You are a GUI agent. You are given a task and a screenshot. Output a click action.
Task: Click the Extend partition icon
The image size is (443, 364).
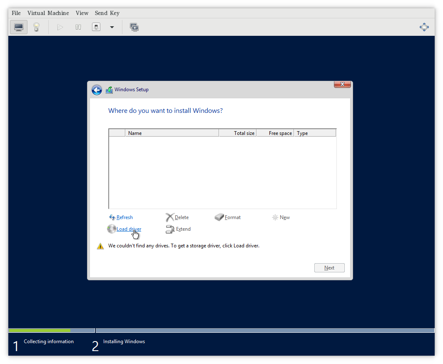[170, 229]
